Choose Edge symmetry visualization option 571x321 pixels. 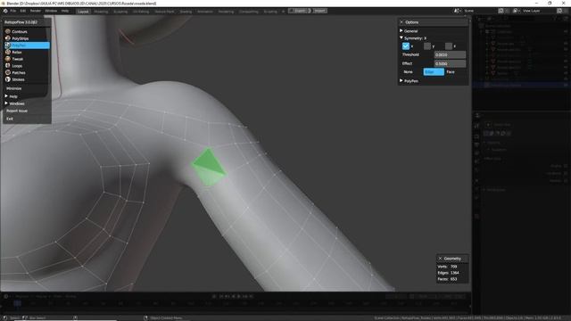click(434, 72)
